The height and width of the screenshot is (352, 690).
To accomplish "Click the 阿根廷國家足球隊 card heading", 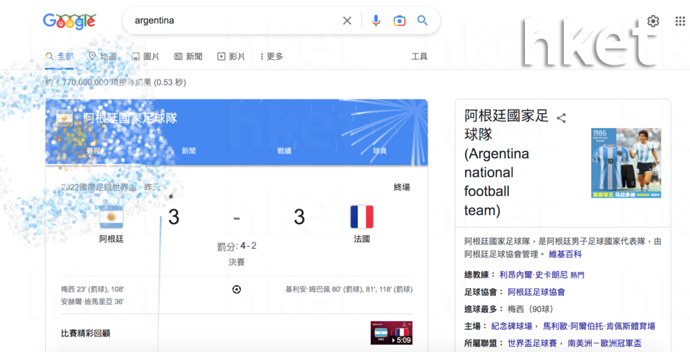I will coord(130,118).
